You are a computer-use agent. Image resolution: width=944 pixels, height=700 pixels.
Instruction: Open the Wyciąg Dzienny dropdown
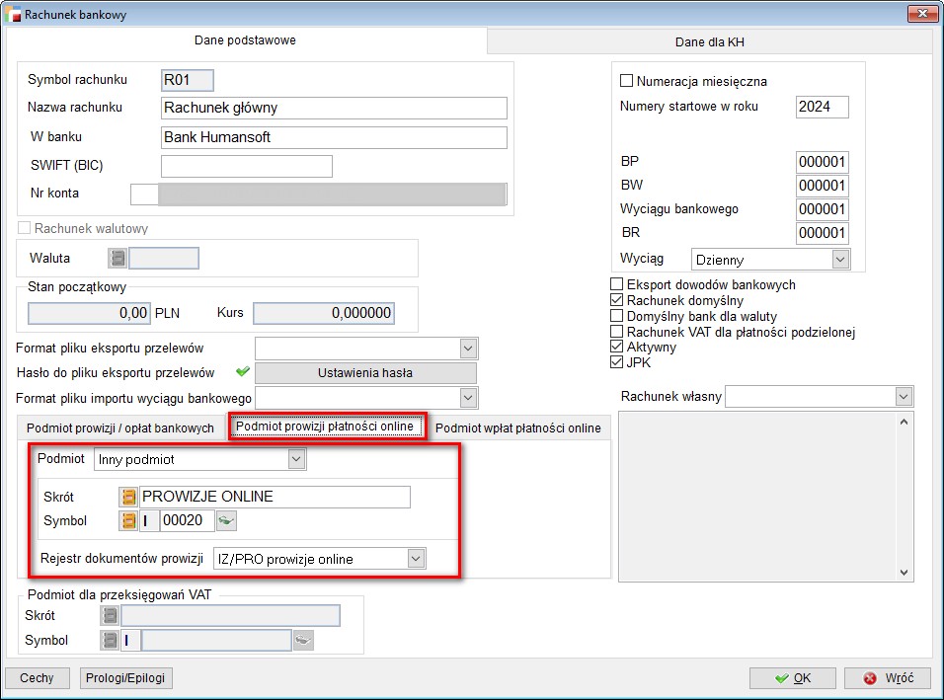(839, 260)
